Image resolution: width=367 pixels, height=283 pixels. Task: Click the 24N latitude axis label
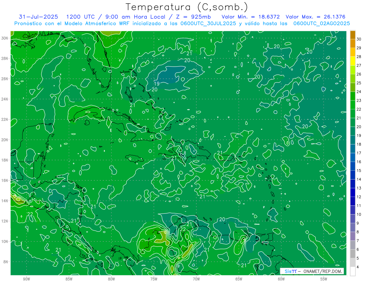click(x=5, y=99)
